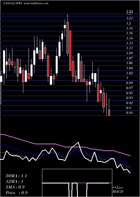This screenshot has height=197, width=140.
Task: Select the 1.02 price axis label
Action: (129, 73)
